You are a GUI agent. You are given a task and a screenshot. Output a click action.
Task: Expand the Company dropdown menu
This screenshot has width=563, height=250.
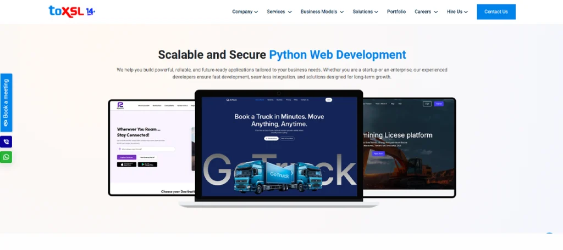(245, 12)
